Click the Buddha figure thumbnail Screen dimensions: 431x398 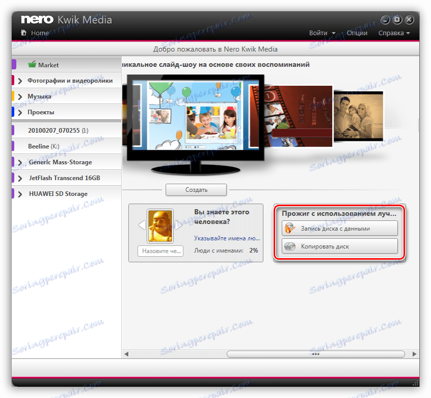pos(159,223)
